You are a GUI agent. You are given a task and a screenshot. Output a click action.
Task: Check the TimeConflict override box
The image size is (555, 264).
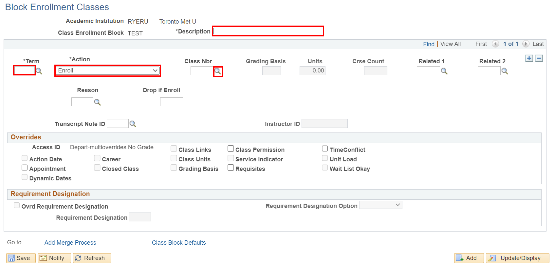(x=325, y=149)
